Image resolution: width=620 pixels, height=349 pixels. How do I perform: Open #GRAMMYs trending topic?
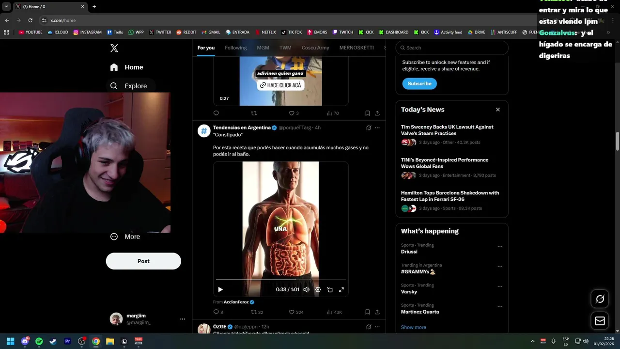pyautogui.click(x=418, y=272)
